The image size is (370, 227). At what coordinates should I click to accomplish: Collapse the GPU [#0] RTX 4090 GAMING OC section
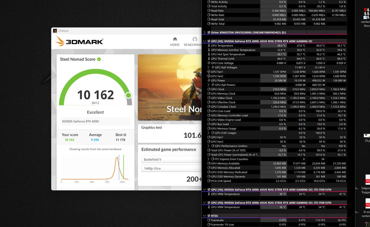[x=205, y=41]
